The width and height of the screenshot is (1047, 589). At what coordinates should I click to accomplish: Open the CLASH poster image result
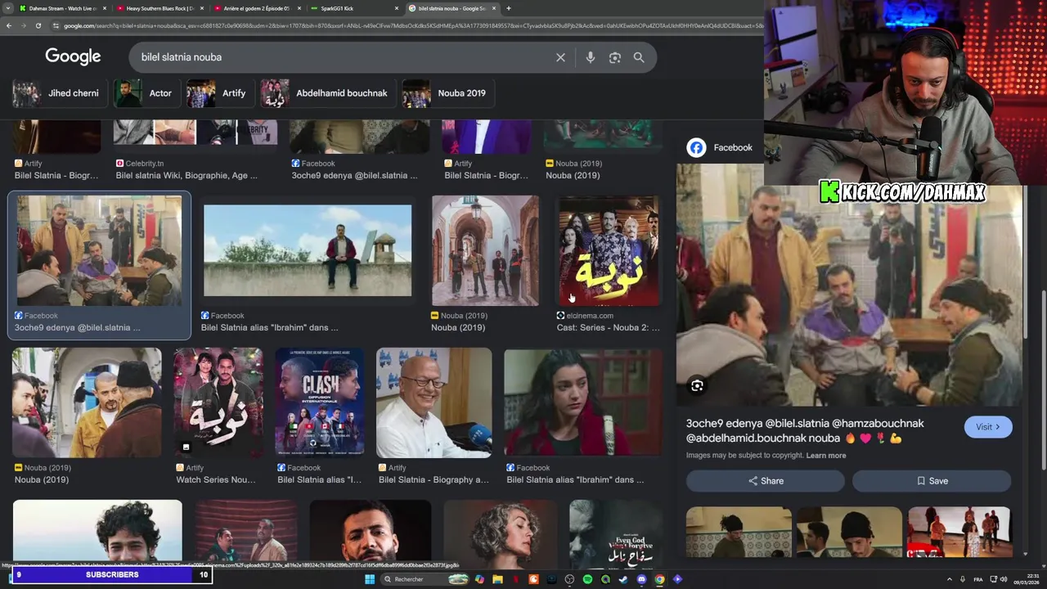(x=320, y=402)
